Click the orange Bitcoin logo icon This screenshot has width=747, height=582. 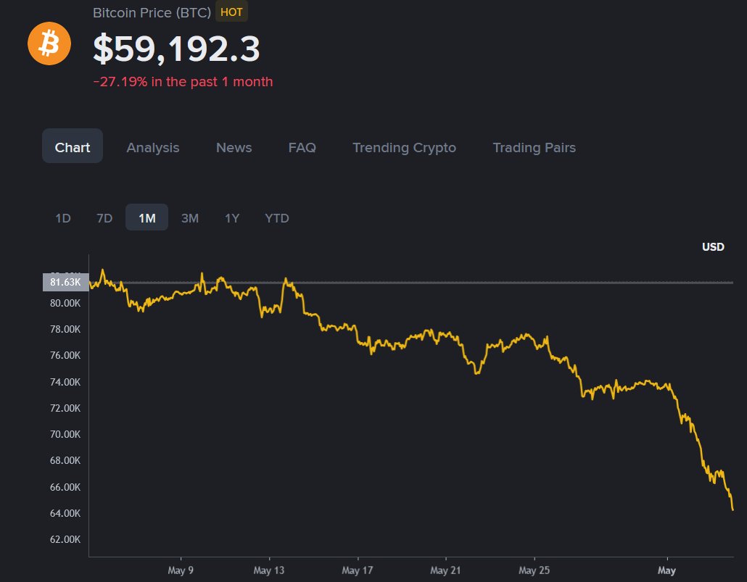click(x=49, y=43)
